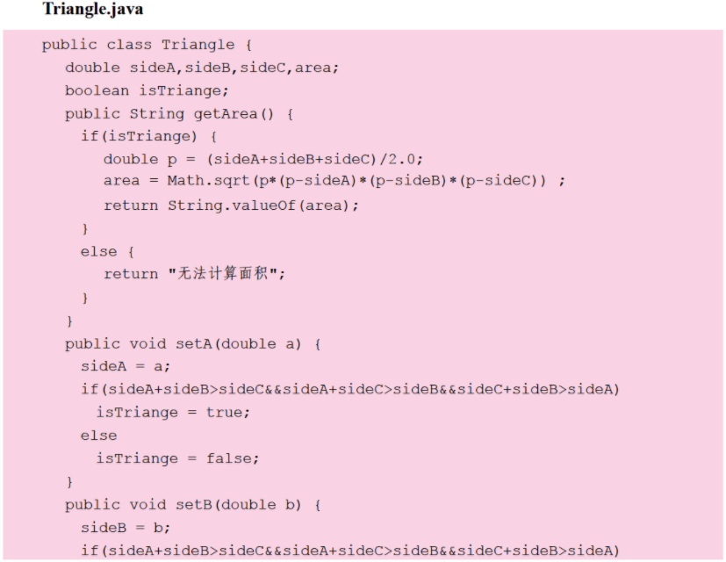Viewport: 726px width, 562px height.
Task: Click the Math.sqrt area formula line
Action: coord(334,181)
